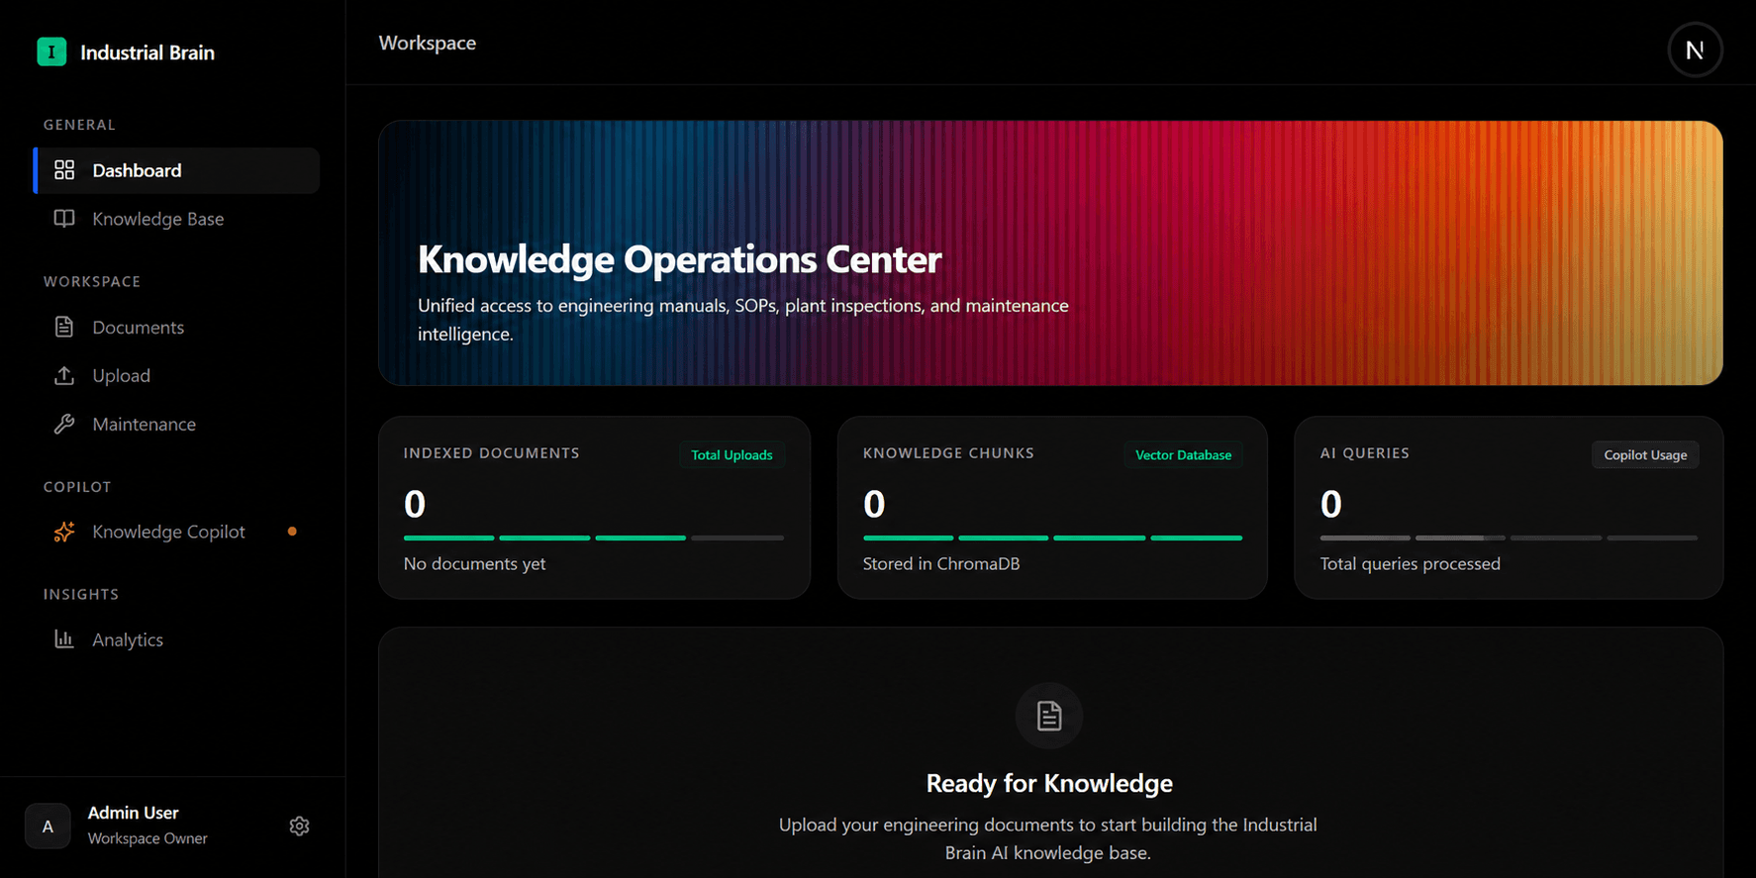1756x878 pixels.
Task: Click 'No documents yet' text
Action: click(x=474, y=563)
